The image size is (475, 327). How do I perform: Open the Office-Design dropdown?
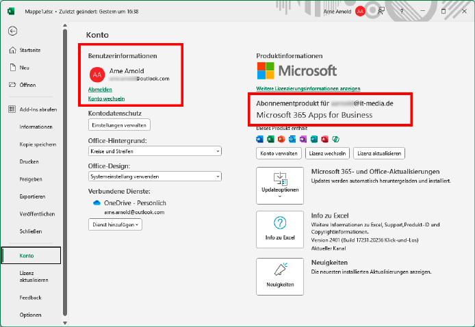pos(155,176)
